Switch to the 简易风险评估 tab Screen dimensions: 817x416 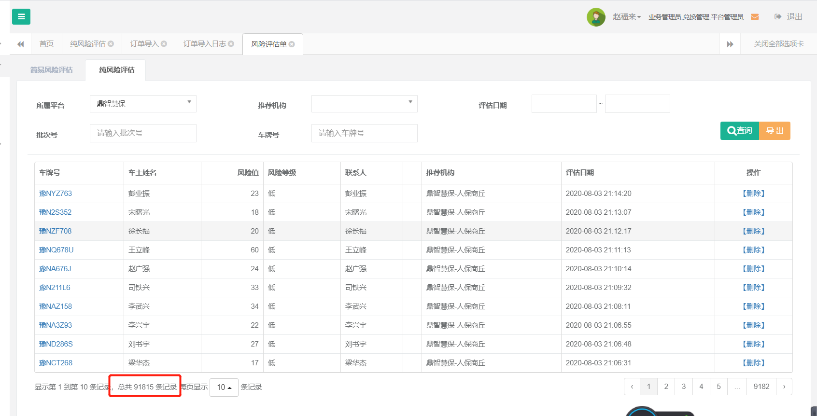click(51, 70)
